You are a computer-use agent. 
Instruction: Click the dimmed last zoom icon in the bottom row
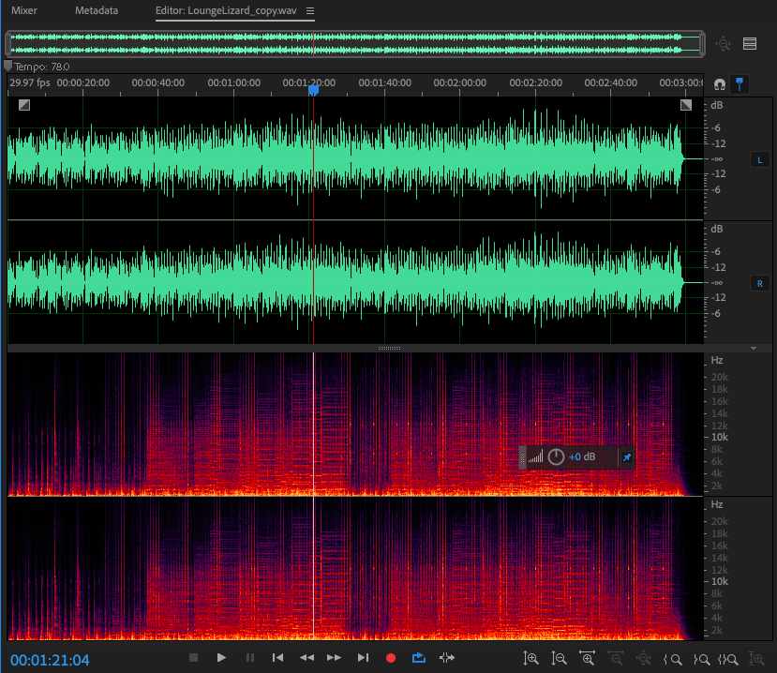[756, 659]
